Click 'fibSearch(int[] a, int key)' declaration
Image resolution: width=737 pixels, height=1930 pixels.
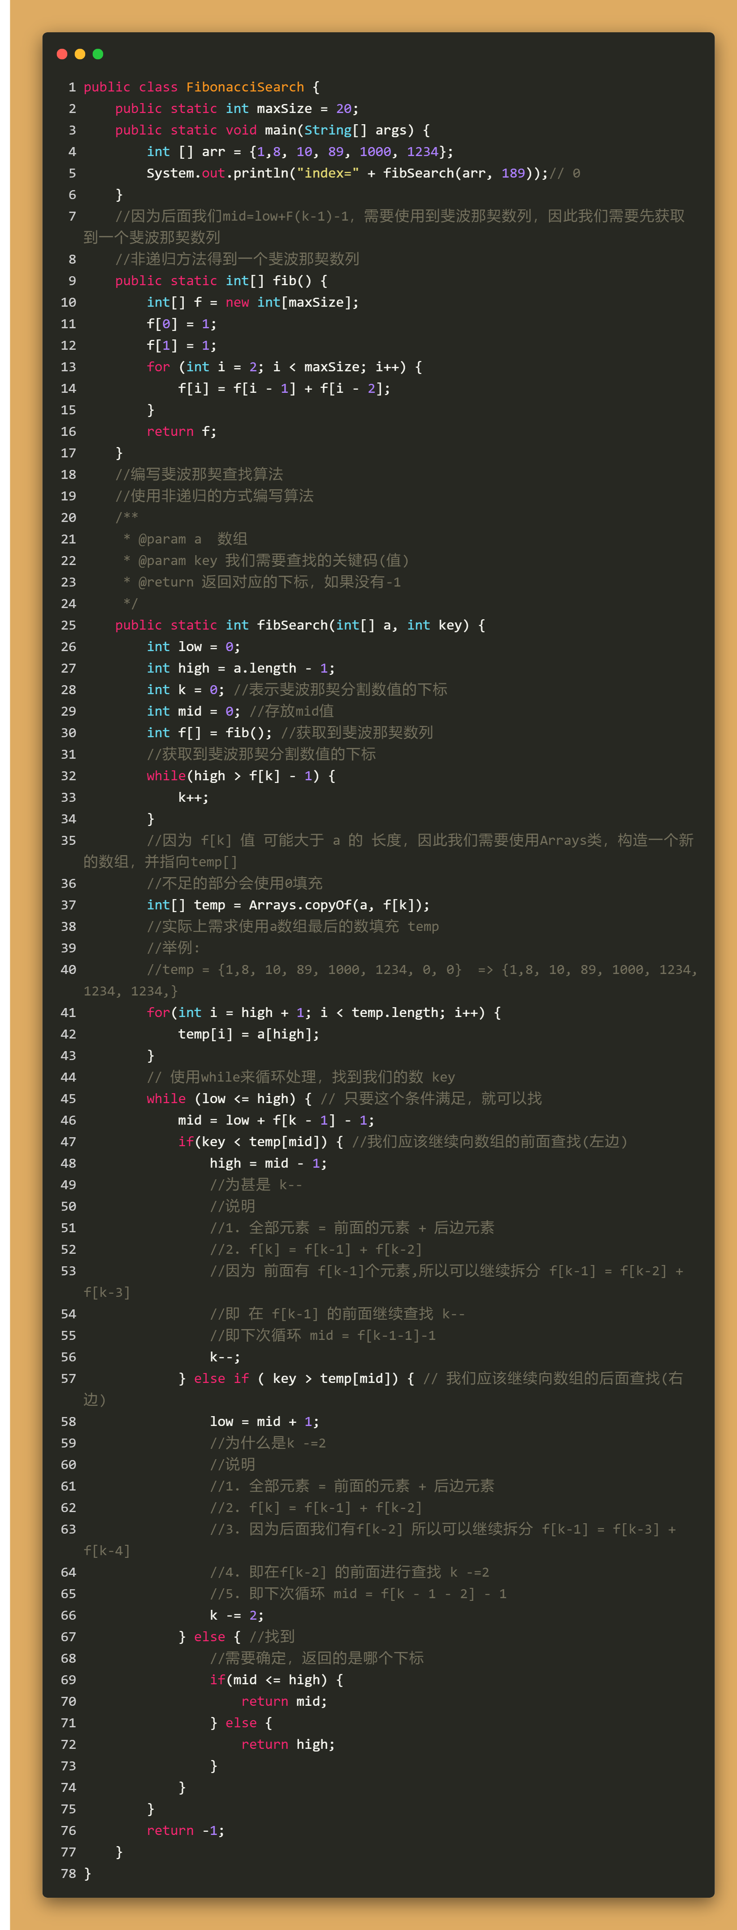(363, 625)
